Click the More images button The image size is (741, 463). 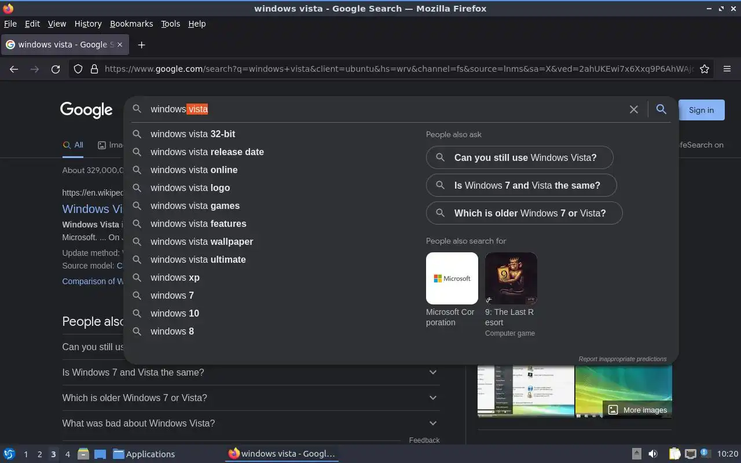coord(637,410)
